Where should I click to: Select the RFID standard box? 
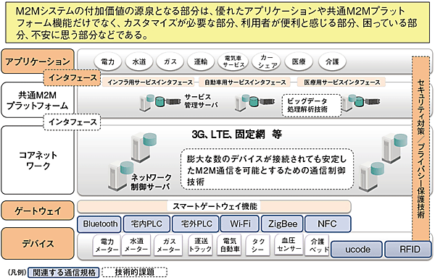[x=409, y=250]
